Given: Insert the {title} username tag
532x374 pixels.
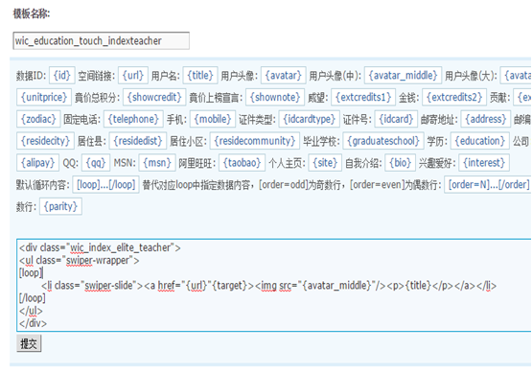Looking at the screenshot, I should click(x=200, y=75).
